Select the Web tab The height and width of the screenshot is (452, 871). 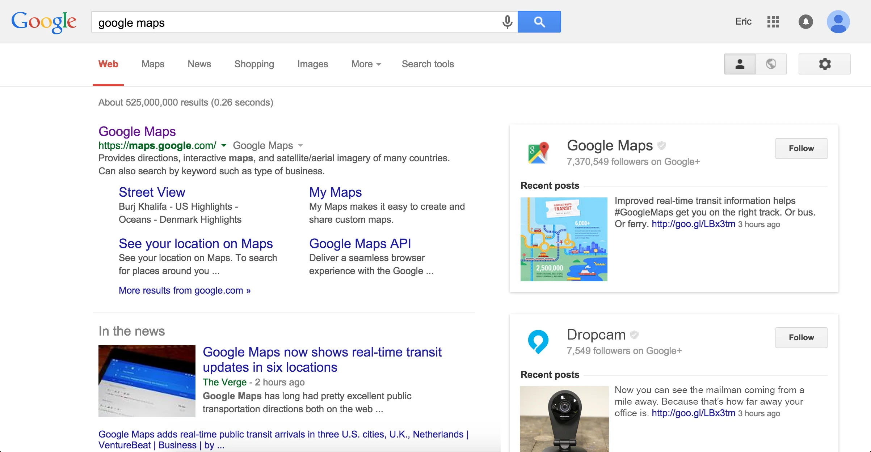(108, 64)
